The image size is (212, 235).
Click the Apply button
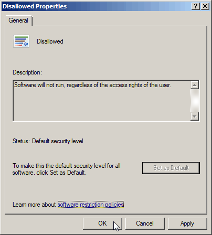pos(187,223)
